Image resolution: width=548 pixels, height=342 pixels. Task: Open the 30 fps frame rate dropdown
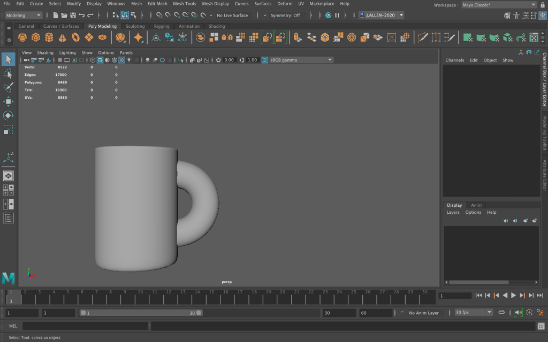pyautogui.click(x=489, y=313)
